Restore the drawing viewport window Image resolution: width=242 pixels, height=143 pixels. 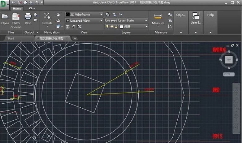click(232, 45)
